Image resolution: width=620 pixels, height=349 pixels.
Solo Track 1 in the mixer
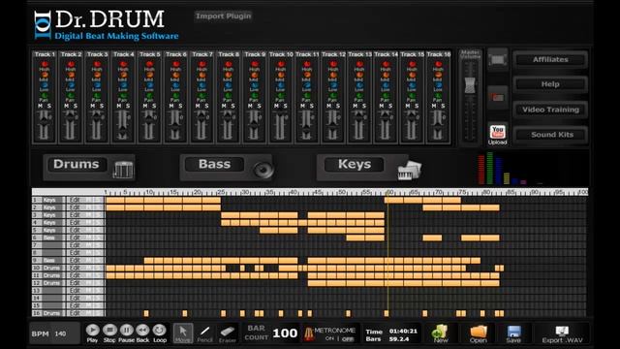pos(49,106)
